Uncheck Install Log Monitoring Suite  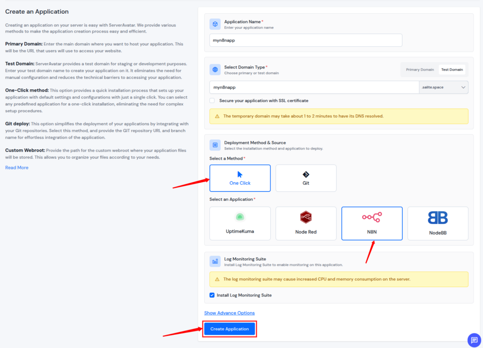pyautogui.click(x=212, y=295)
